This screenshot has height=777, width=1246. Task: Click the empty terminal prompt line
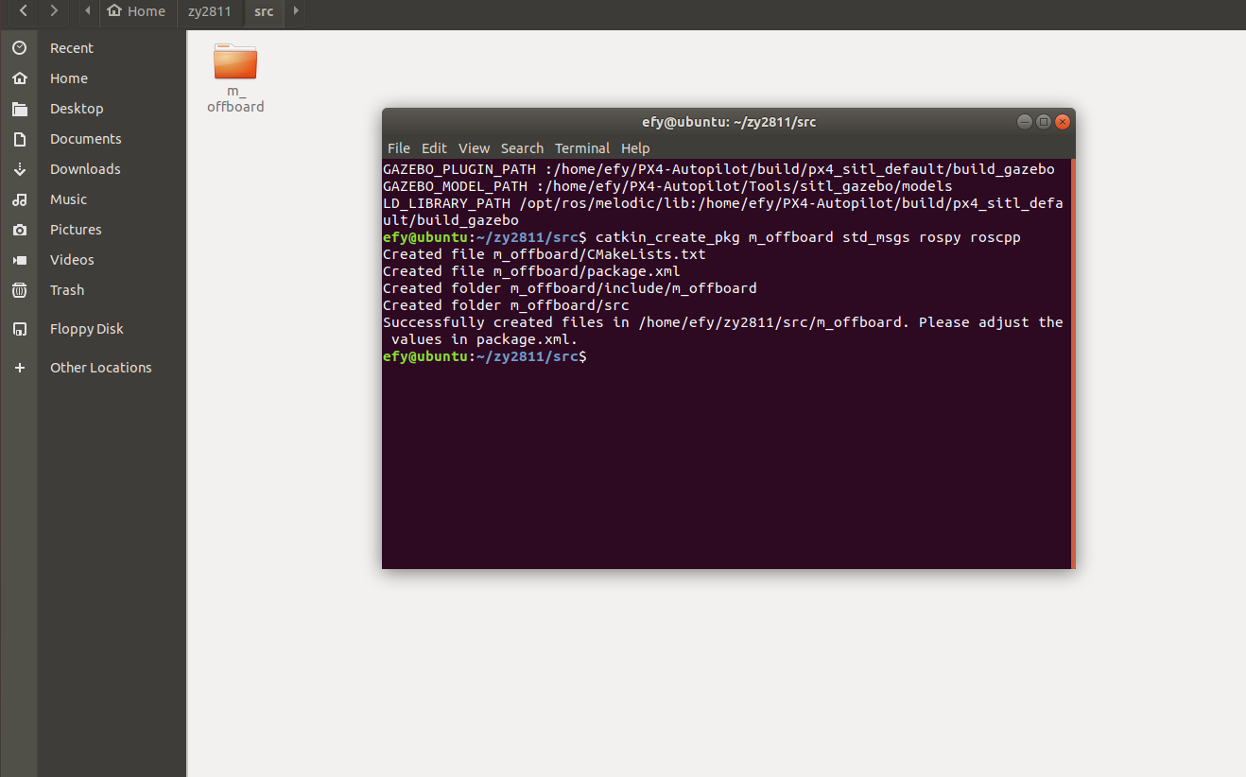tap(485, 356)
